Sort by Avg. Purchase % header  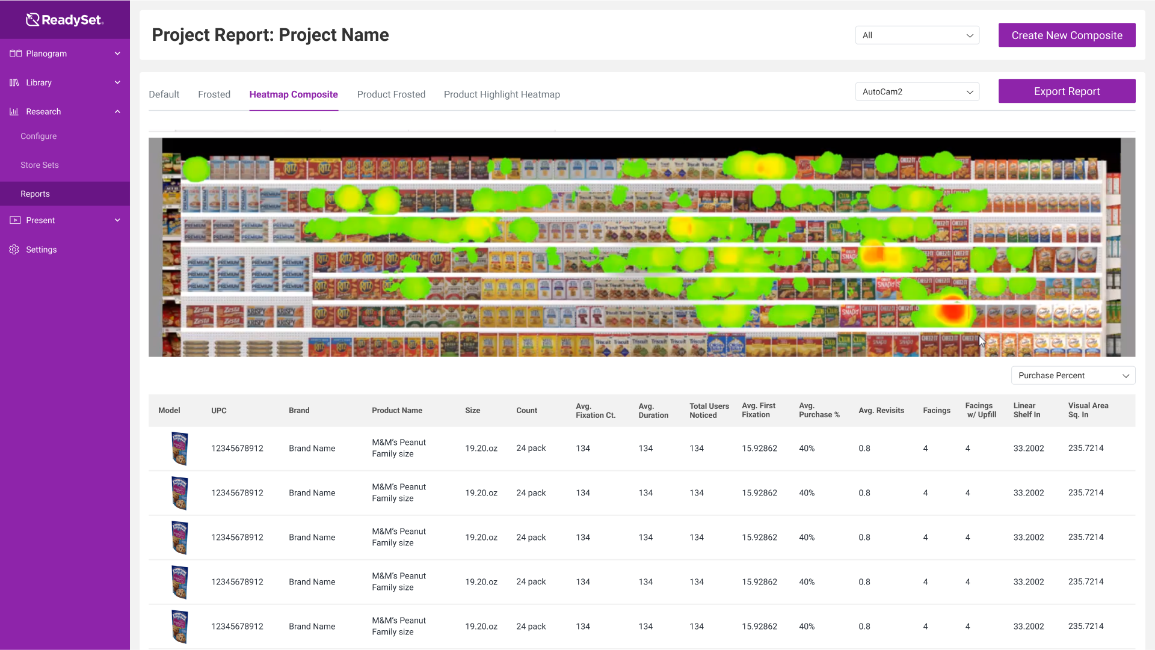819,410
